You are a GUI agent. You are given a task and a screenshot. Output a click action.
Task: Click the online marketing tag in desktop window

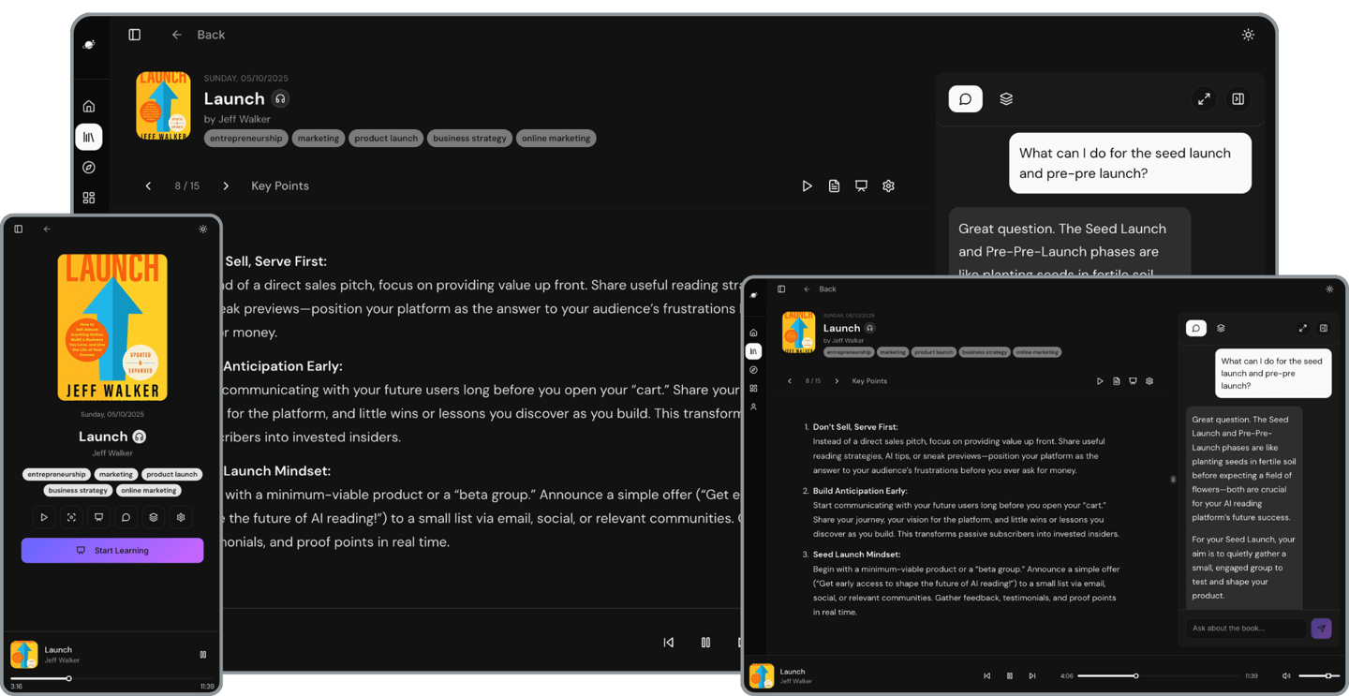556,138
